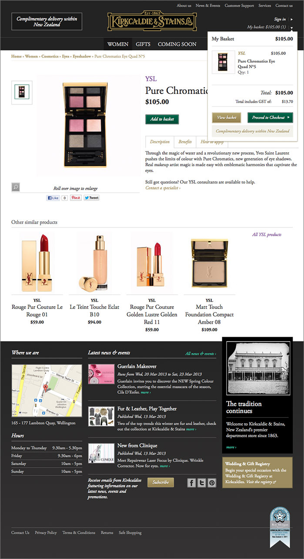Open Fur & Leather, Play Together article
Screen dimensions: 304x559
click(147, 408)
